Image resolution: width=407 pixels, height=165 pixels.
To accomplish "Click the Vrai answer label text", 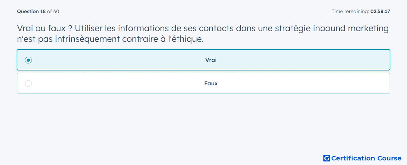I will (211, 60).
